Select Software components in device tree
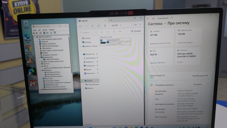The width and height of the screenshot is (227, 128). point(49,44)
